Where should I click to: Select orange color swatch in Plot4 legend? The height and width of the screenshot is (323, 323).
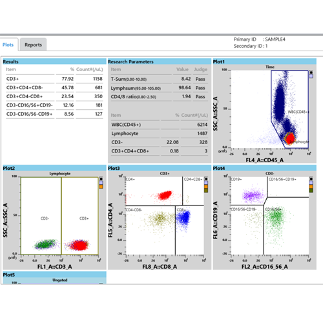(311, 187)
